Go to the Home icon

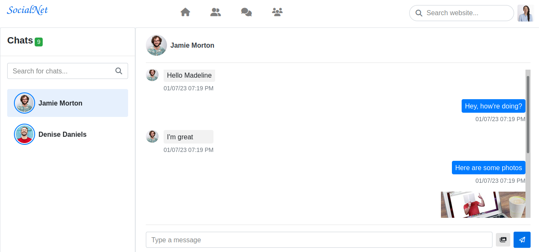pyautogui.click(x=185, y=12)
